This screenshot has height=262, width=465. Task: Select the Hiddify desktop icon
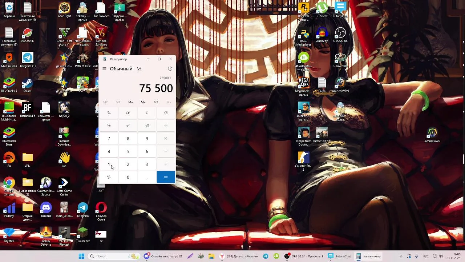[9, 210]
